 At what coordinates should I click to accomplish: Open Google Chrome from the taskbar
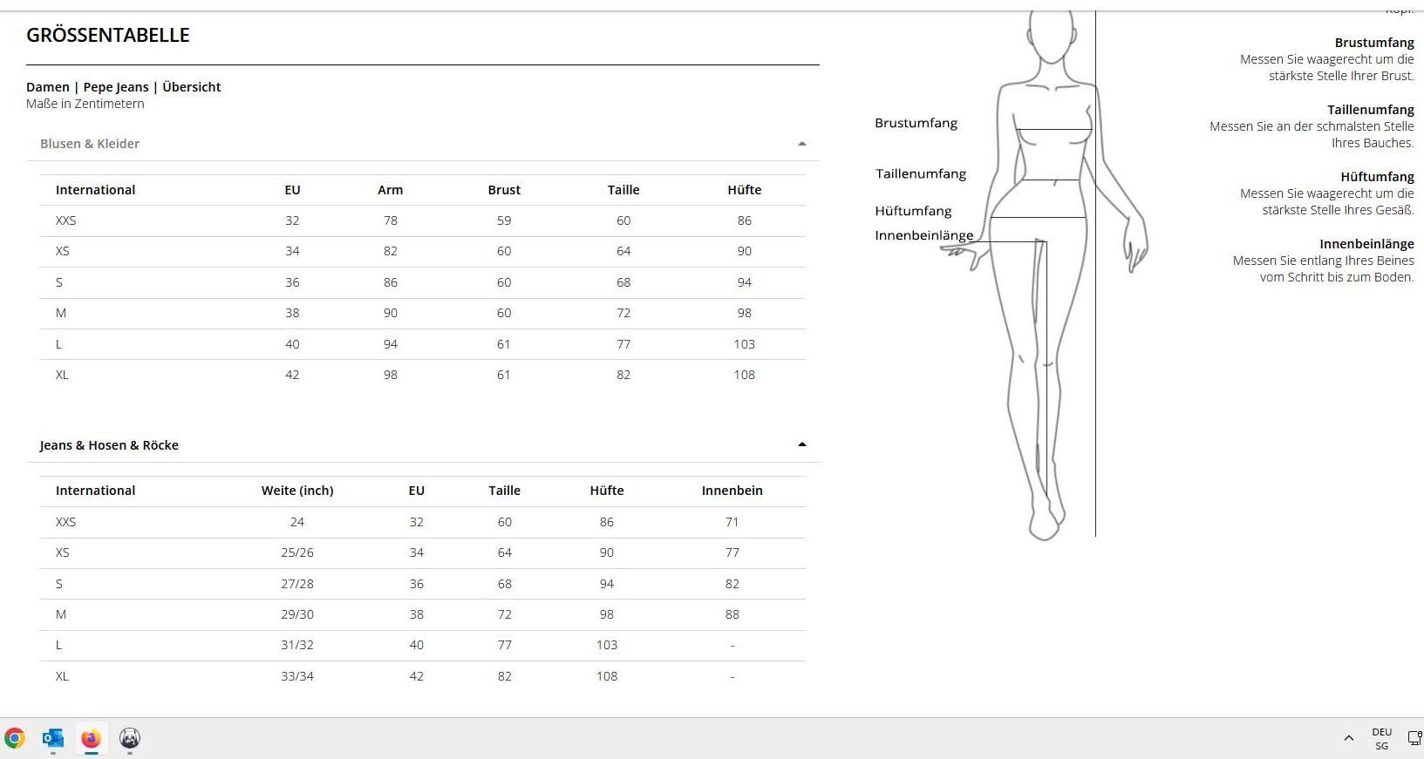(15, 739)
